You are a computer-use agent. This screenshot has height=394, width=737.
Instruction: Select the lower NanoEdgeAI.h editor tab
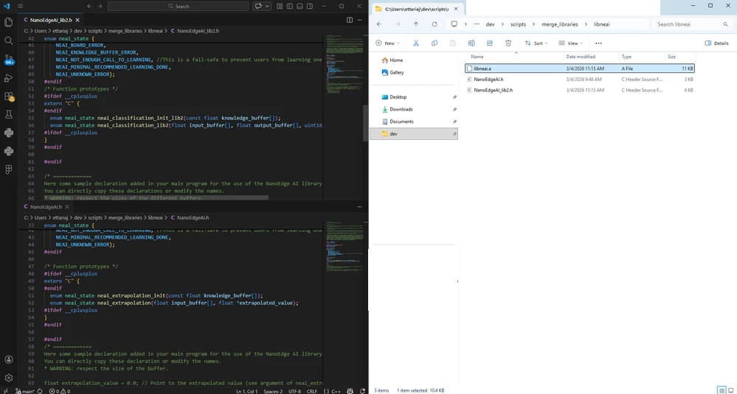(46, 206)
